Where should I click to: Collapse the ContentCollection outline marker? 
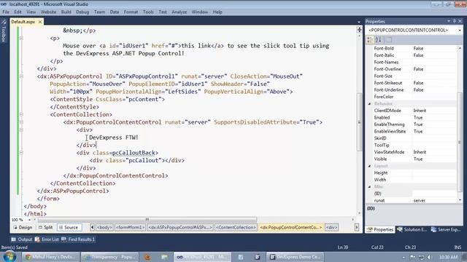coord(21,114)
